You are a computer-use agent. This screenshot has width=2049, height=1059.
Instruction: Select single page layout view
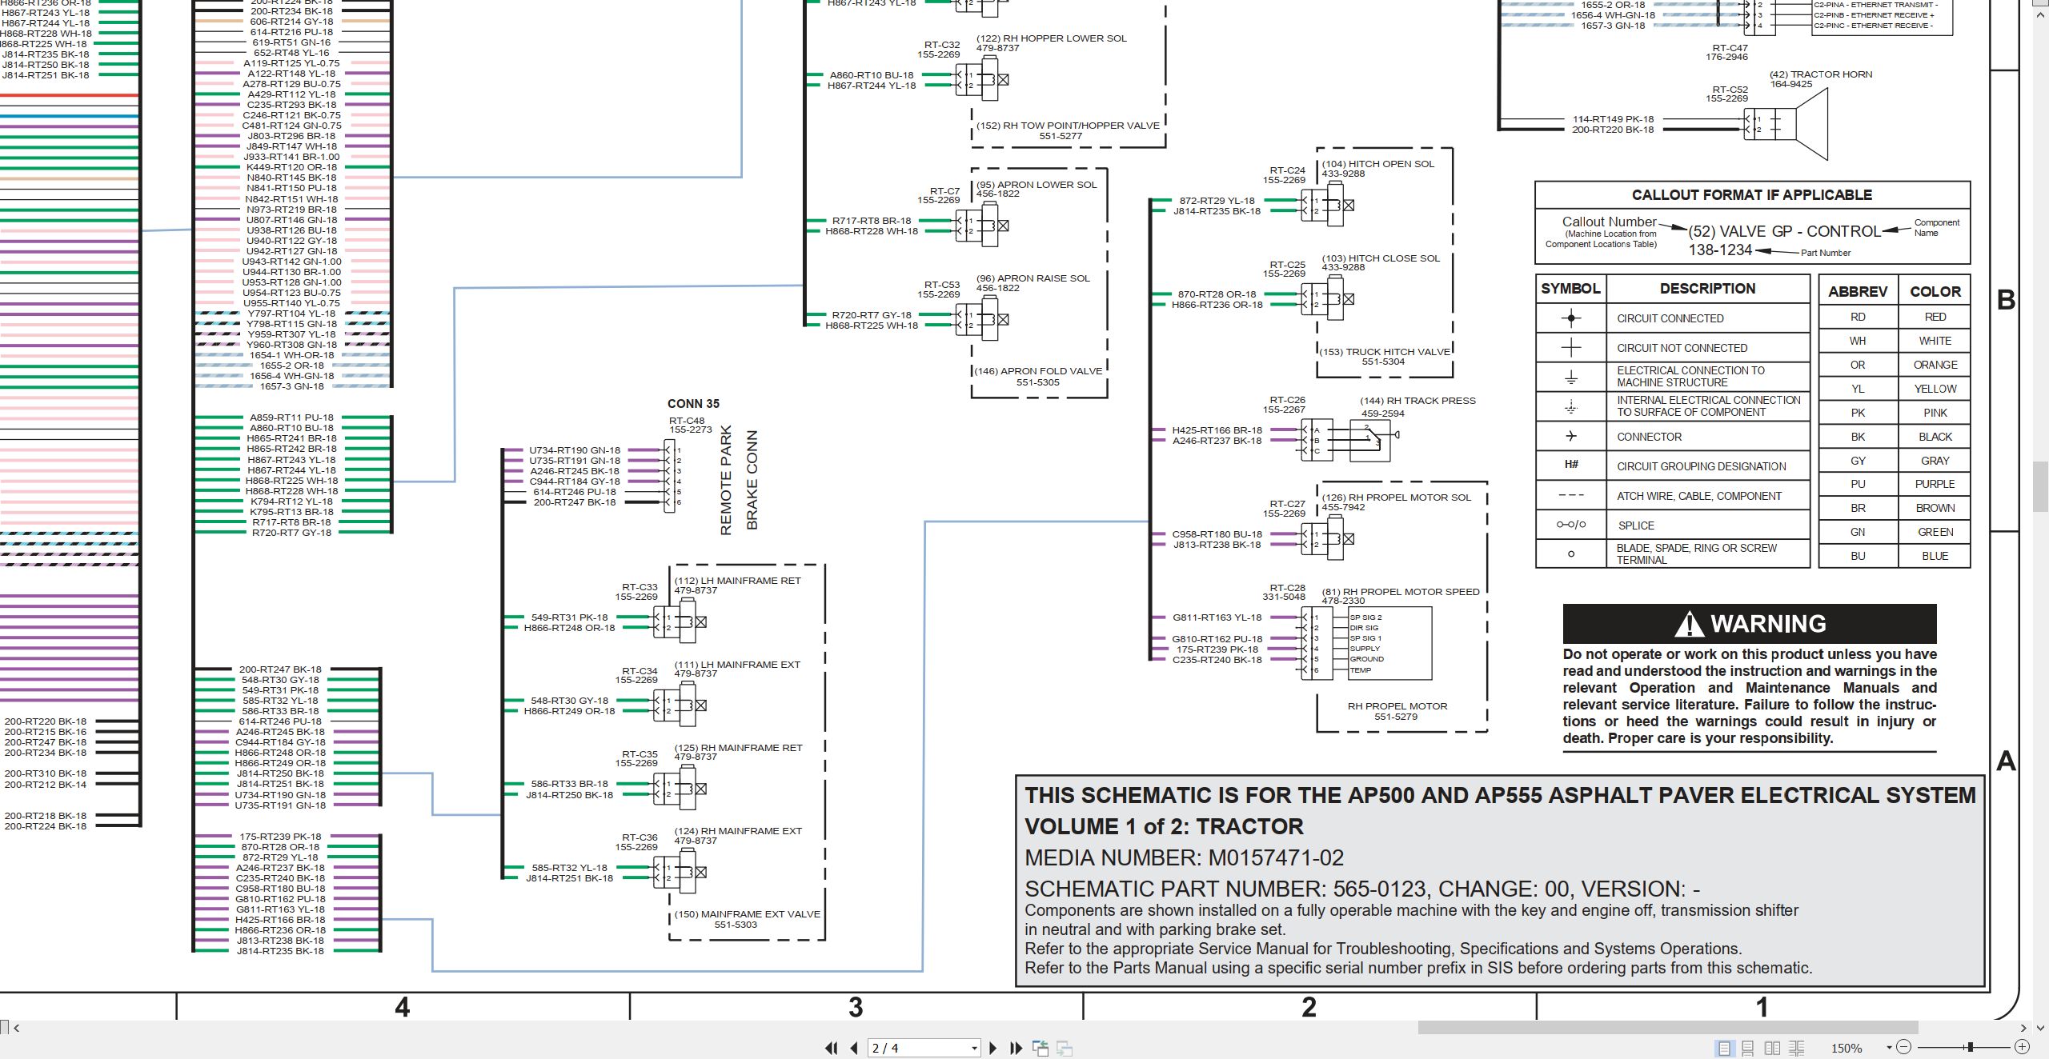(1724, 1048)
